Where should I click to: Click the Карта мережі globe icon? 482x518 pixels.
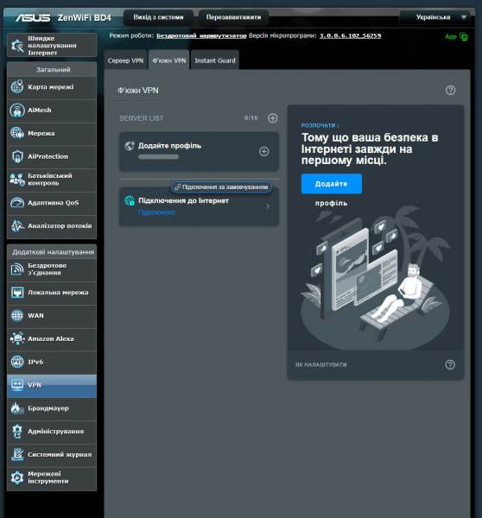[17, 87]
